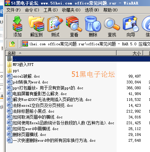Click the size value 212,992
150x152 pixels.
[133, 111]
